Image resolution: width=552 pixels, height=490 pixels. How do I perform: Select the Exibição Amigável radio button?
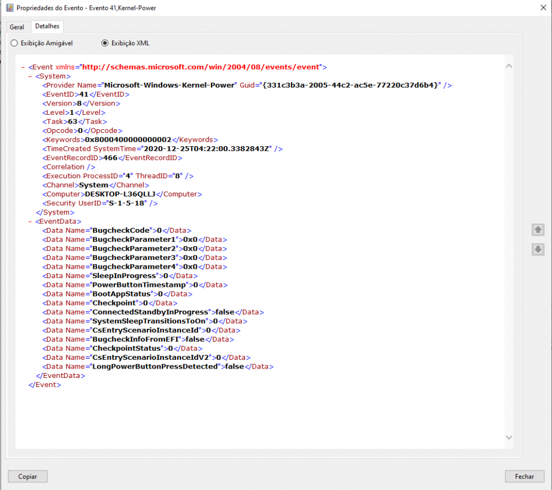point(14,43)
